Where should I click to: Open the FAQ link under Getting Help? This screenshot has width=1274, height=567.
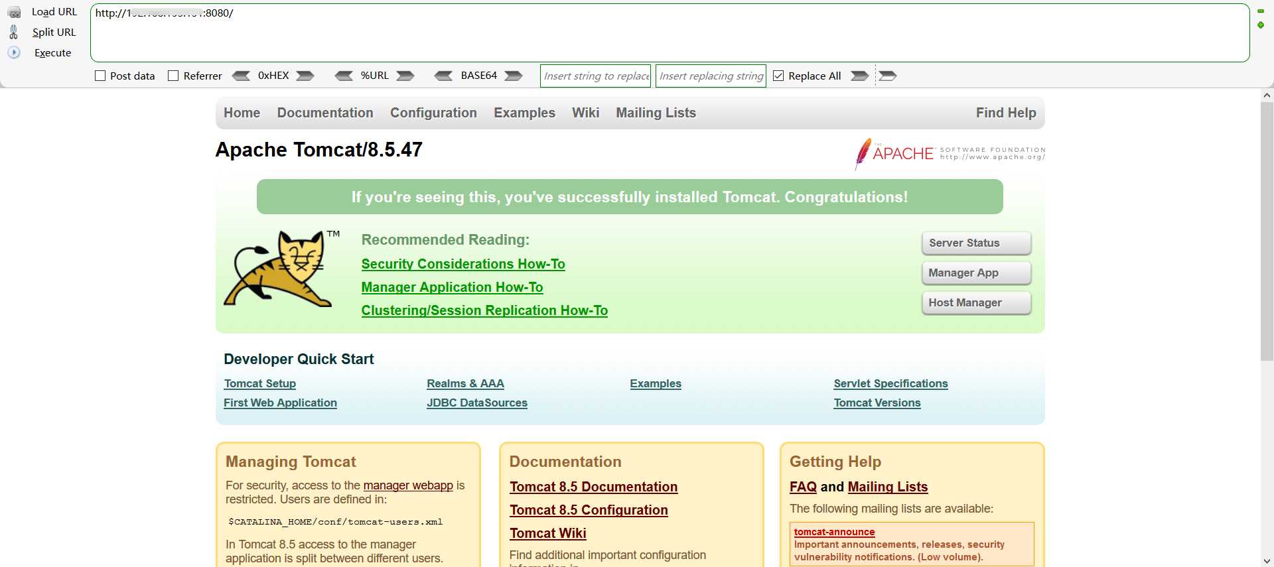[803, 487]
